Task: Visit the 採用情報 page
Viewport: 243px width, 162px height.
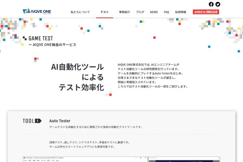Action: click(181, 12)
